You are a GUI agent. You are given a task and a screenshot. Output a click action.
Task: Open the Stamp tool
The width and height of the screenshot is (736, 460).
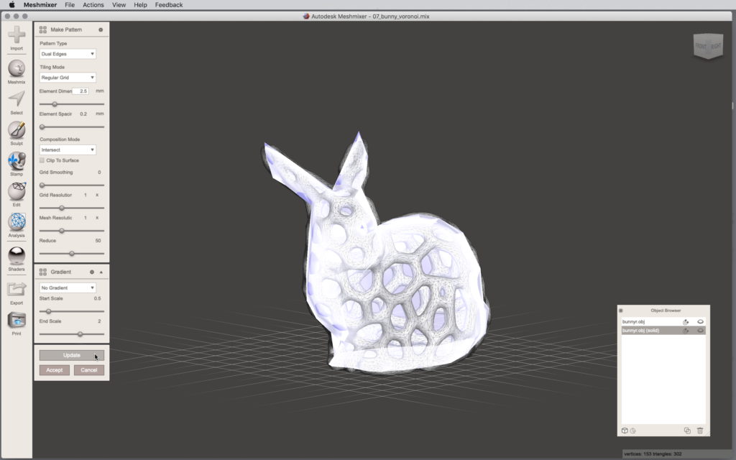17,162
